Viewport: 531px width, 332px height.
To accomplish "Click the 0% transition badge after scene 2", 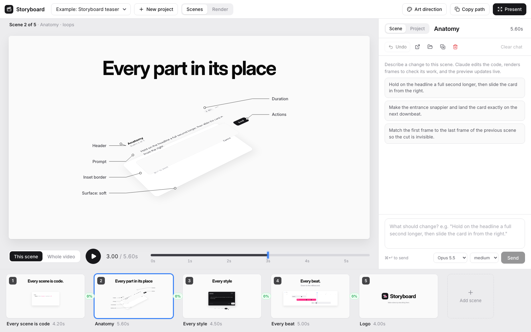I will 178,296.
